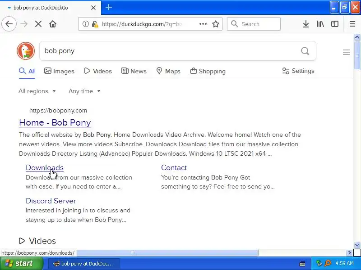Close the bob pony DuckDuckGo tab
The width and height of the screenshot is (361, 270).
point(93,8)
